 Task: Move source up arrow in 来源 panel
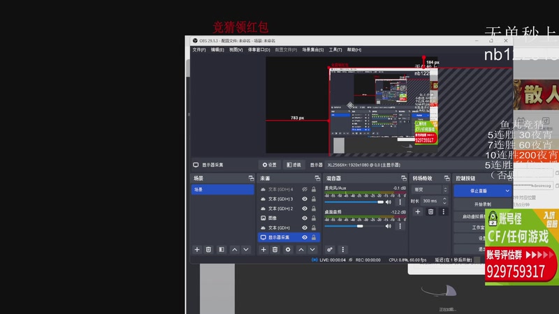pyautogui.click(x=301, y=250)
